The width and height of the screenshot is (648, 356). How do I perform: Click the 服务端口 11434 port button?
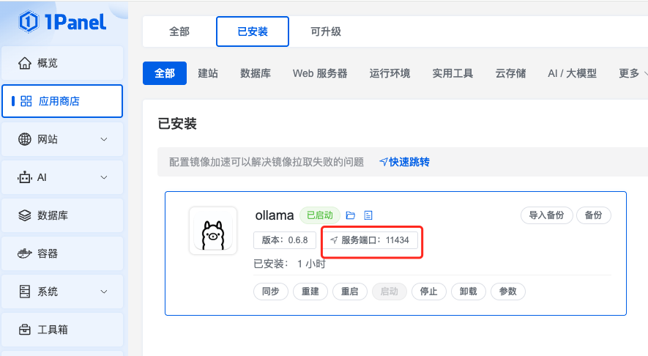point(374,240)
